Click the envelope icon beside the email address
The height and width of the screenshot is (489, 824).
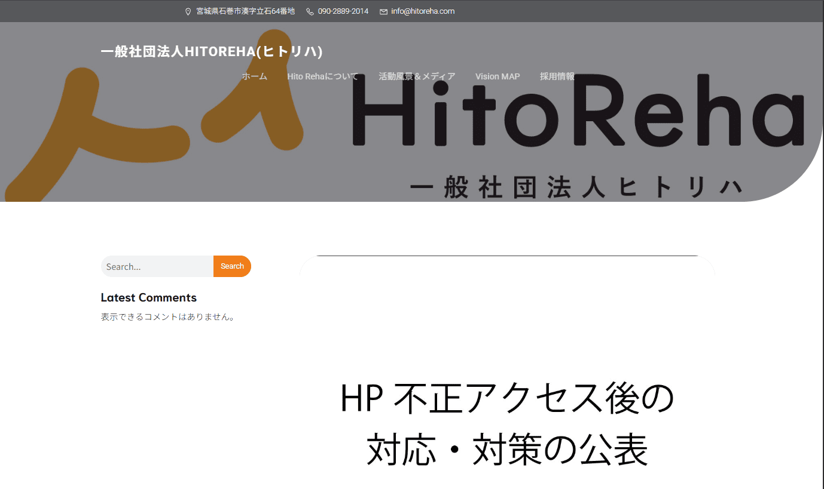(383, 11)
